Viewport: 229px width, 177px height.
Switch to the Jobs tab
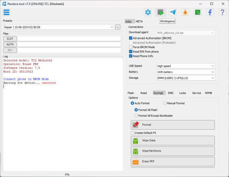point(128,21)
